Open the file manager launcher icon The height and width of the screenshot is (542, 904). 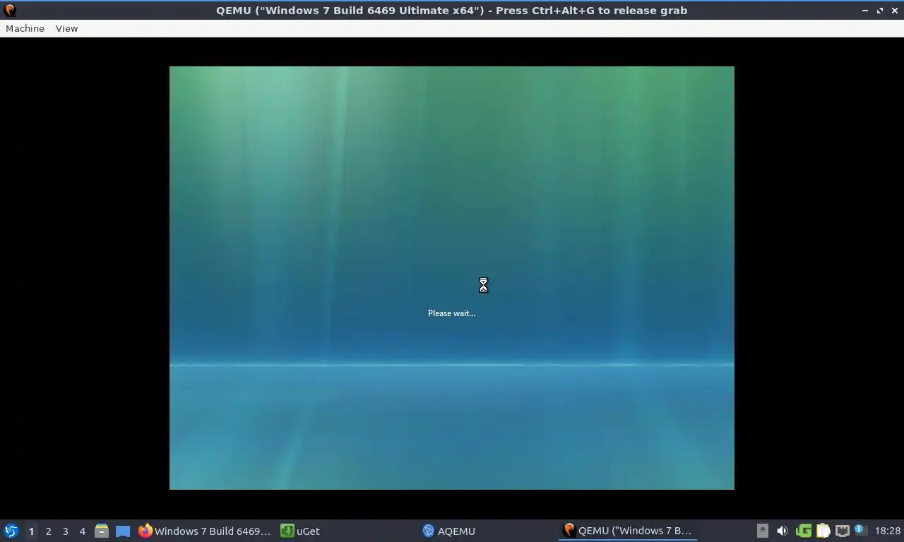102,531
